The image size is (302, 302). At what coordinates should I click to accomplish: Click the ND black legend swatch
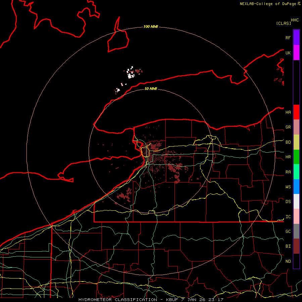tap(296, 261)
